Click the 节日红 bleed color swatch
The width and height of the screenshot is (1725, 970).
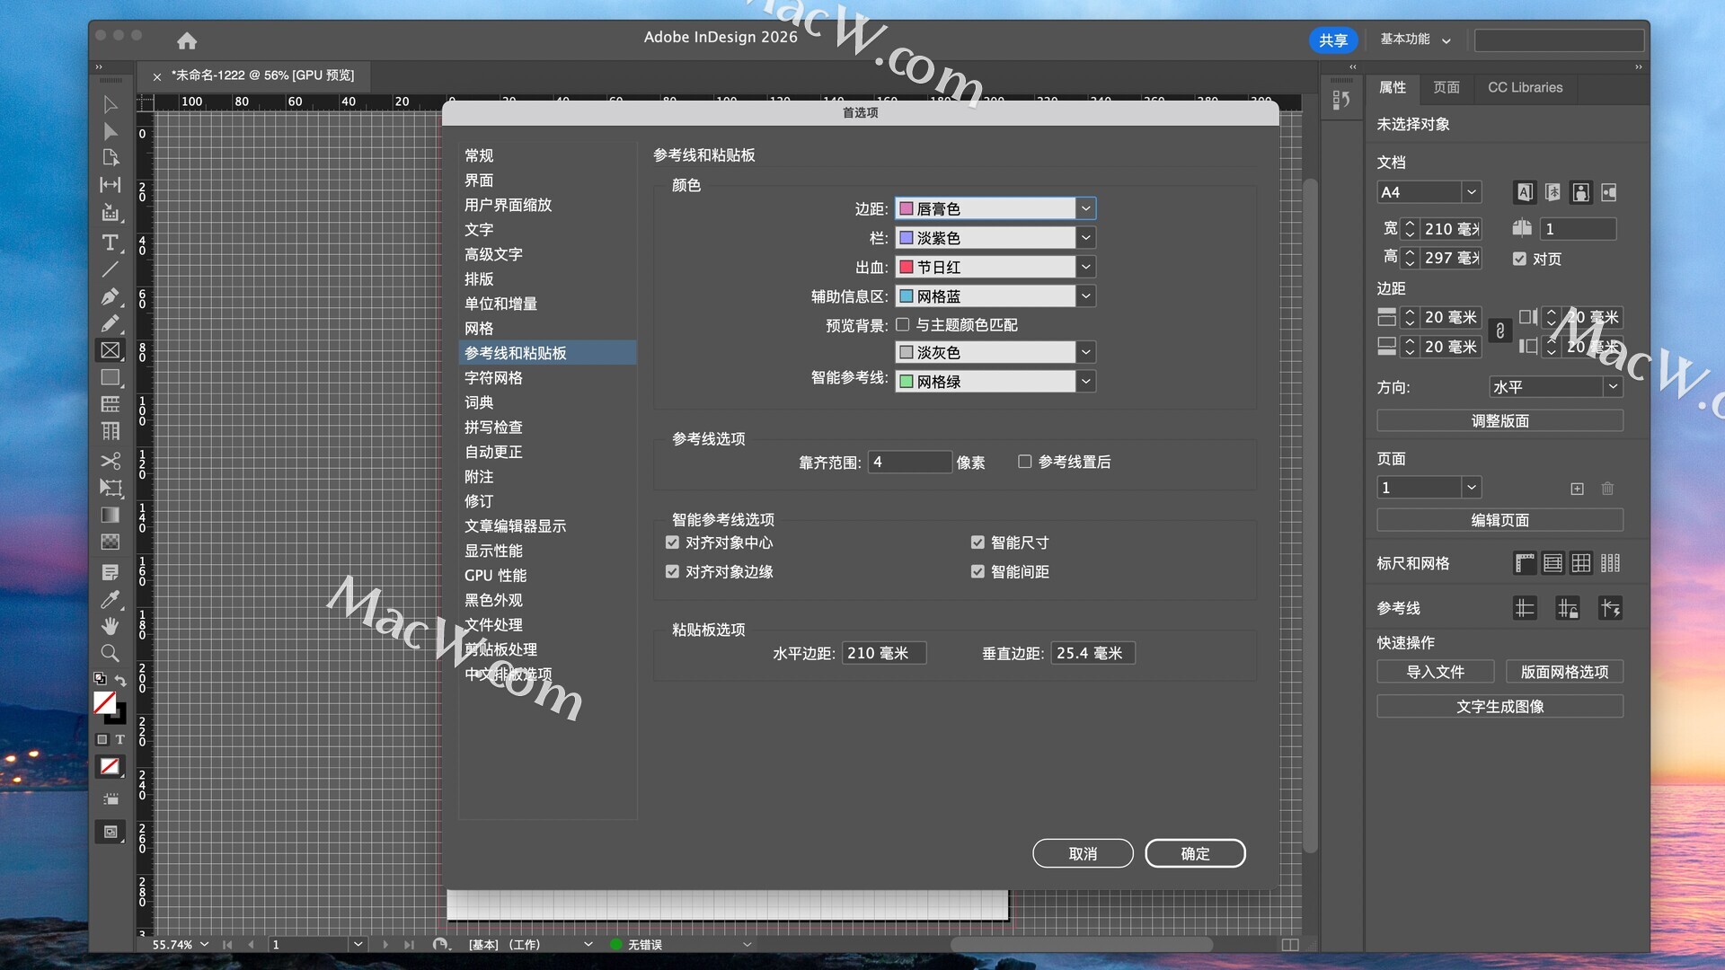[x=907, y=267]
